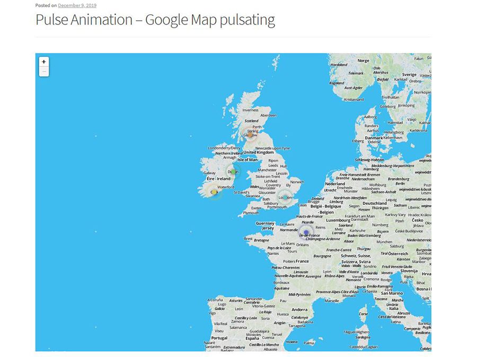
Task: Select the yellow pulsing marker on Cork
Action: click(x=214, y=192)
